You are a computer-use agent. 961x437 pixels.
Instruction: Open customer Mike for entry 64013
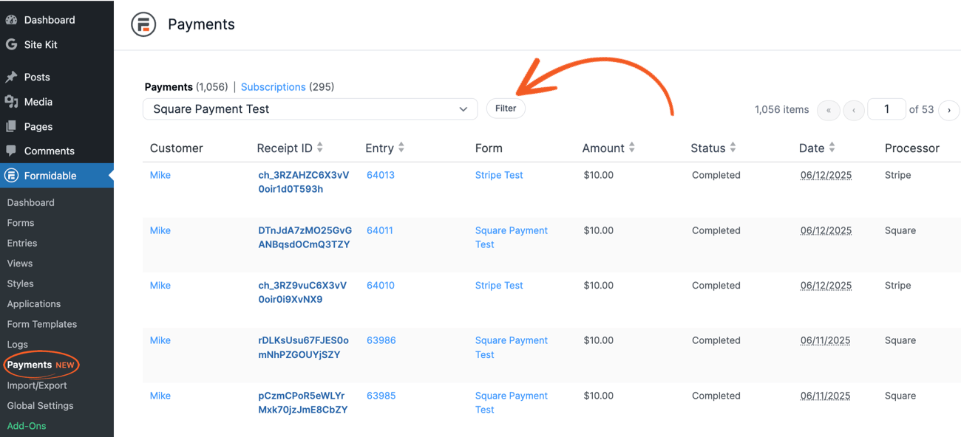160,176
